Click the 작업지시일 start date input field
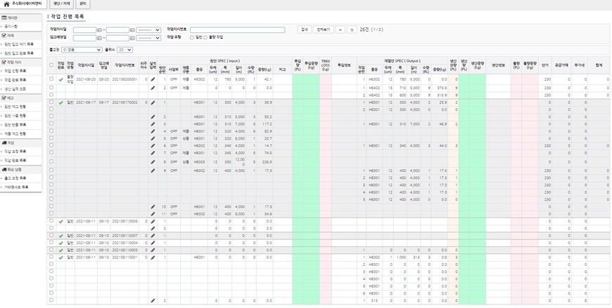The image size is (612, 308). 84,30
